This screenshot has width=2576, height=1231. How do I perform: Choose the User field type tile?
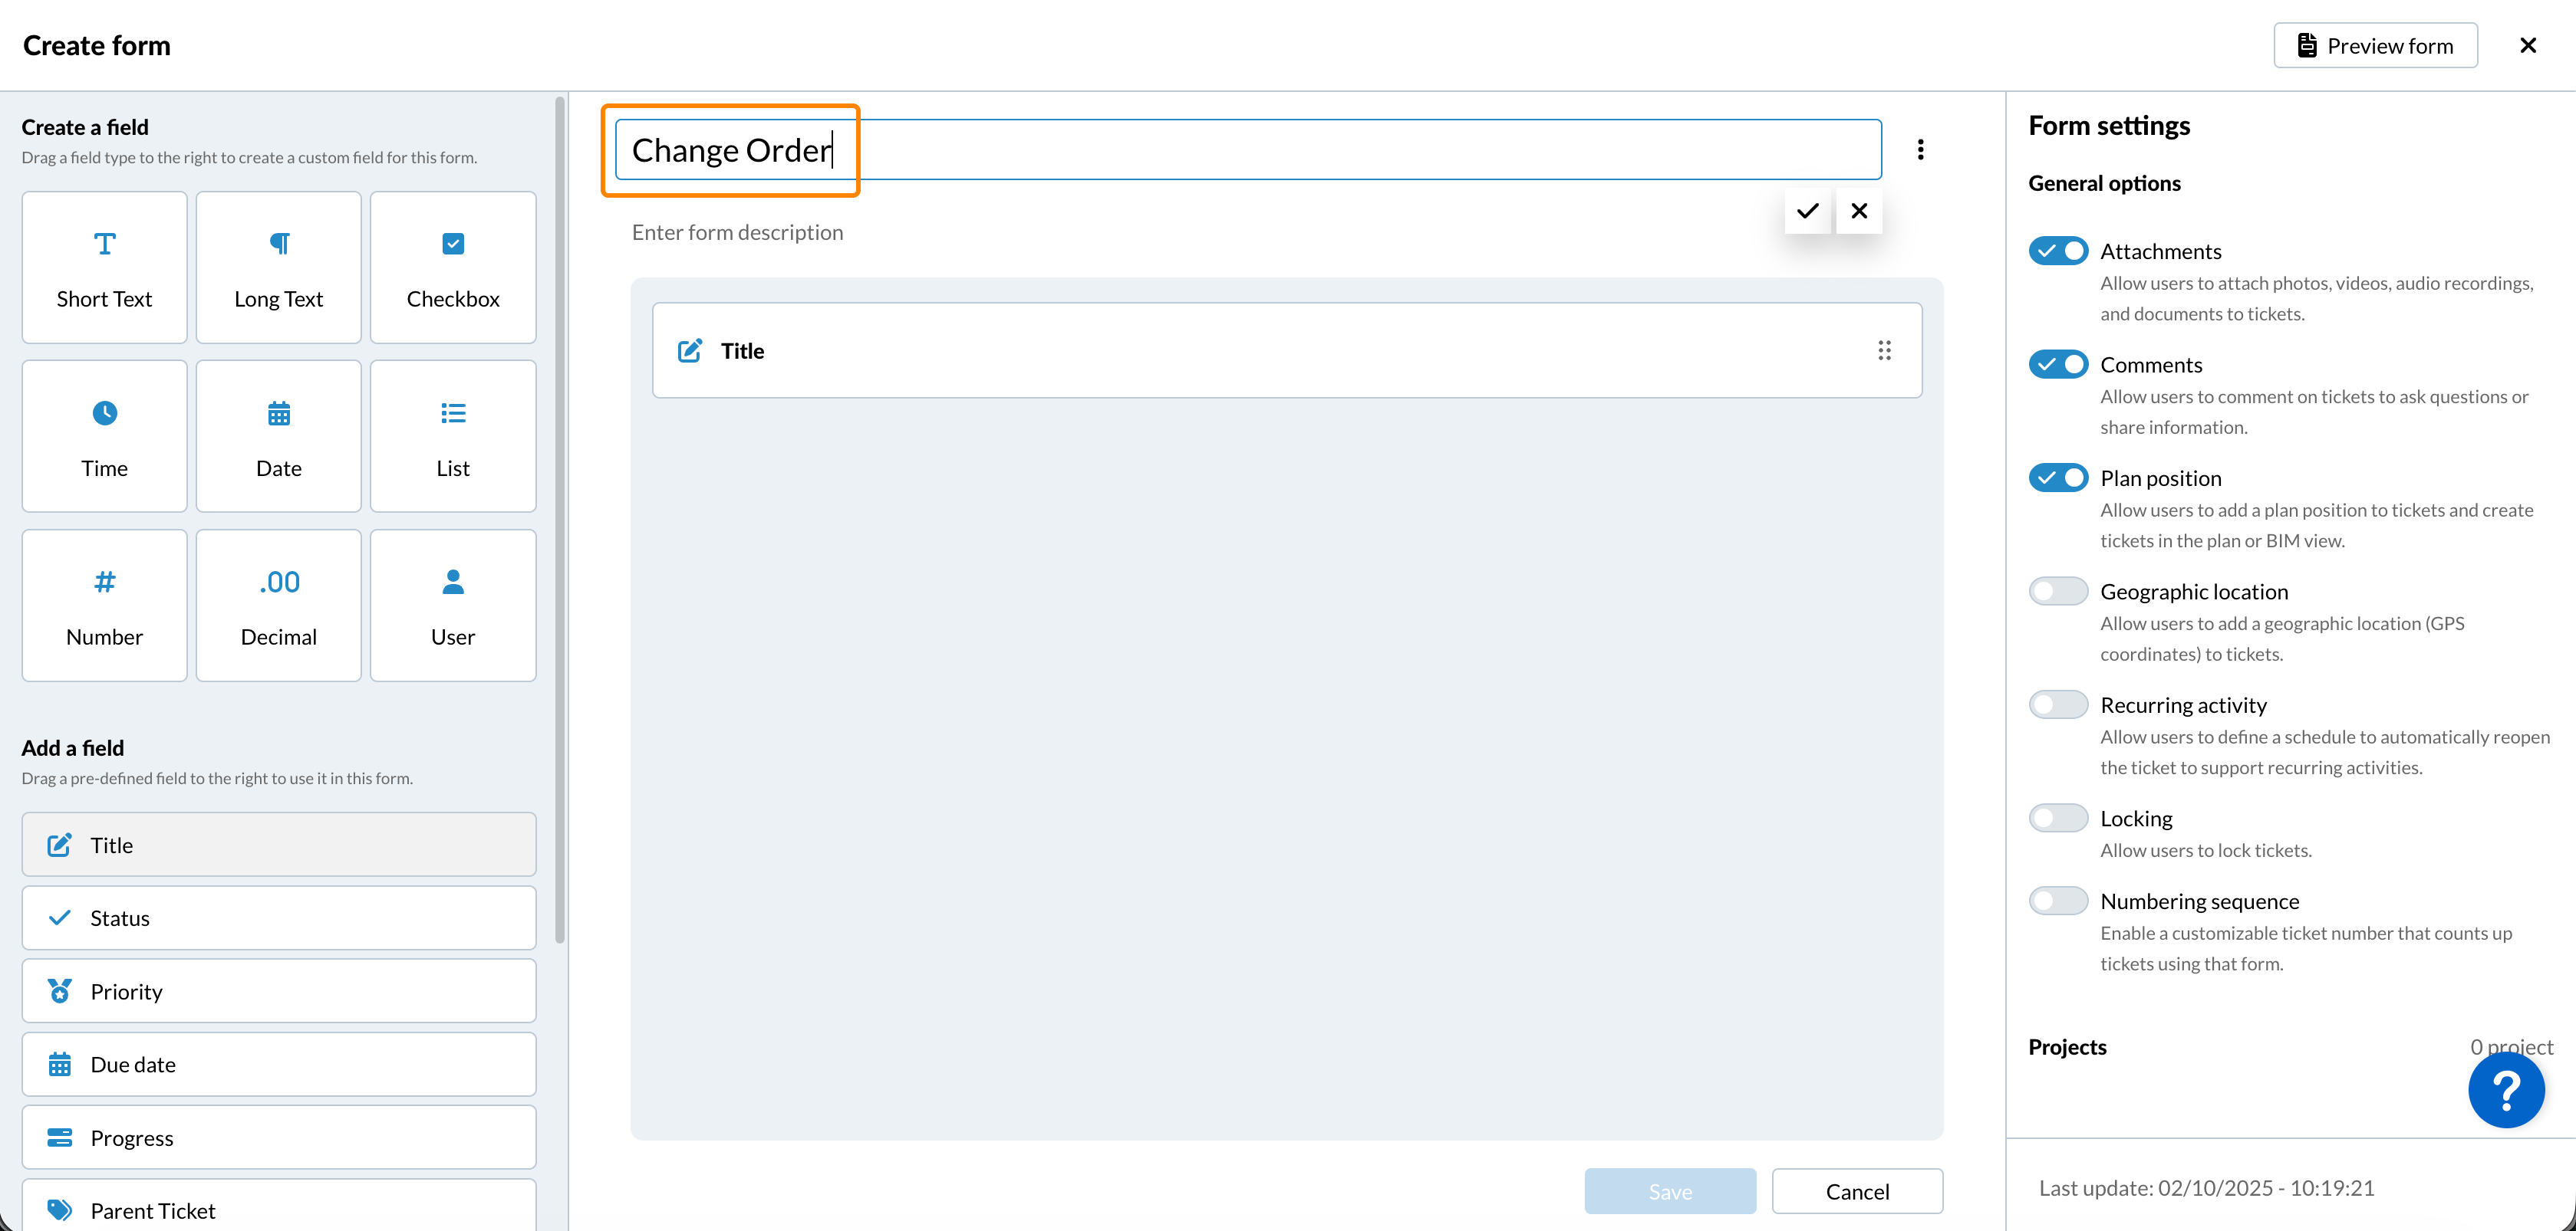(453, 606)
